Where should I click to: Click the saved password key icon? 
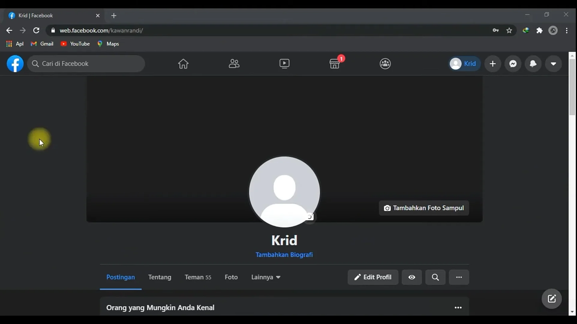pyautogui.click(x=496, y=30)
